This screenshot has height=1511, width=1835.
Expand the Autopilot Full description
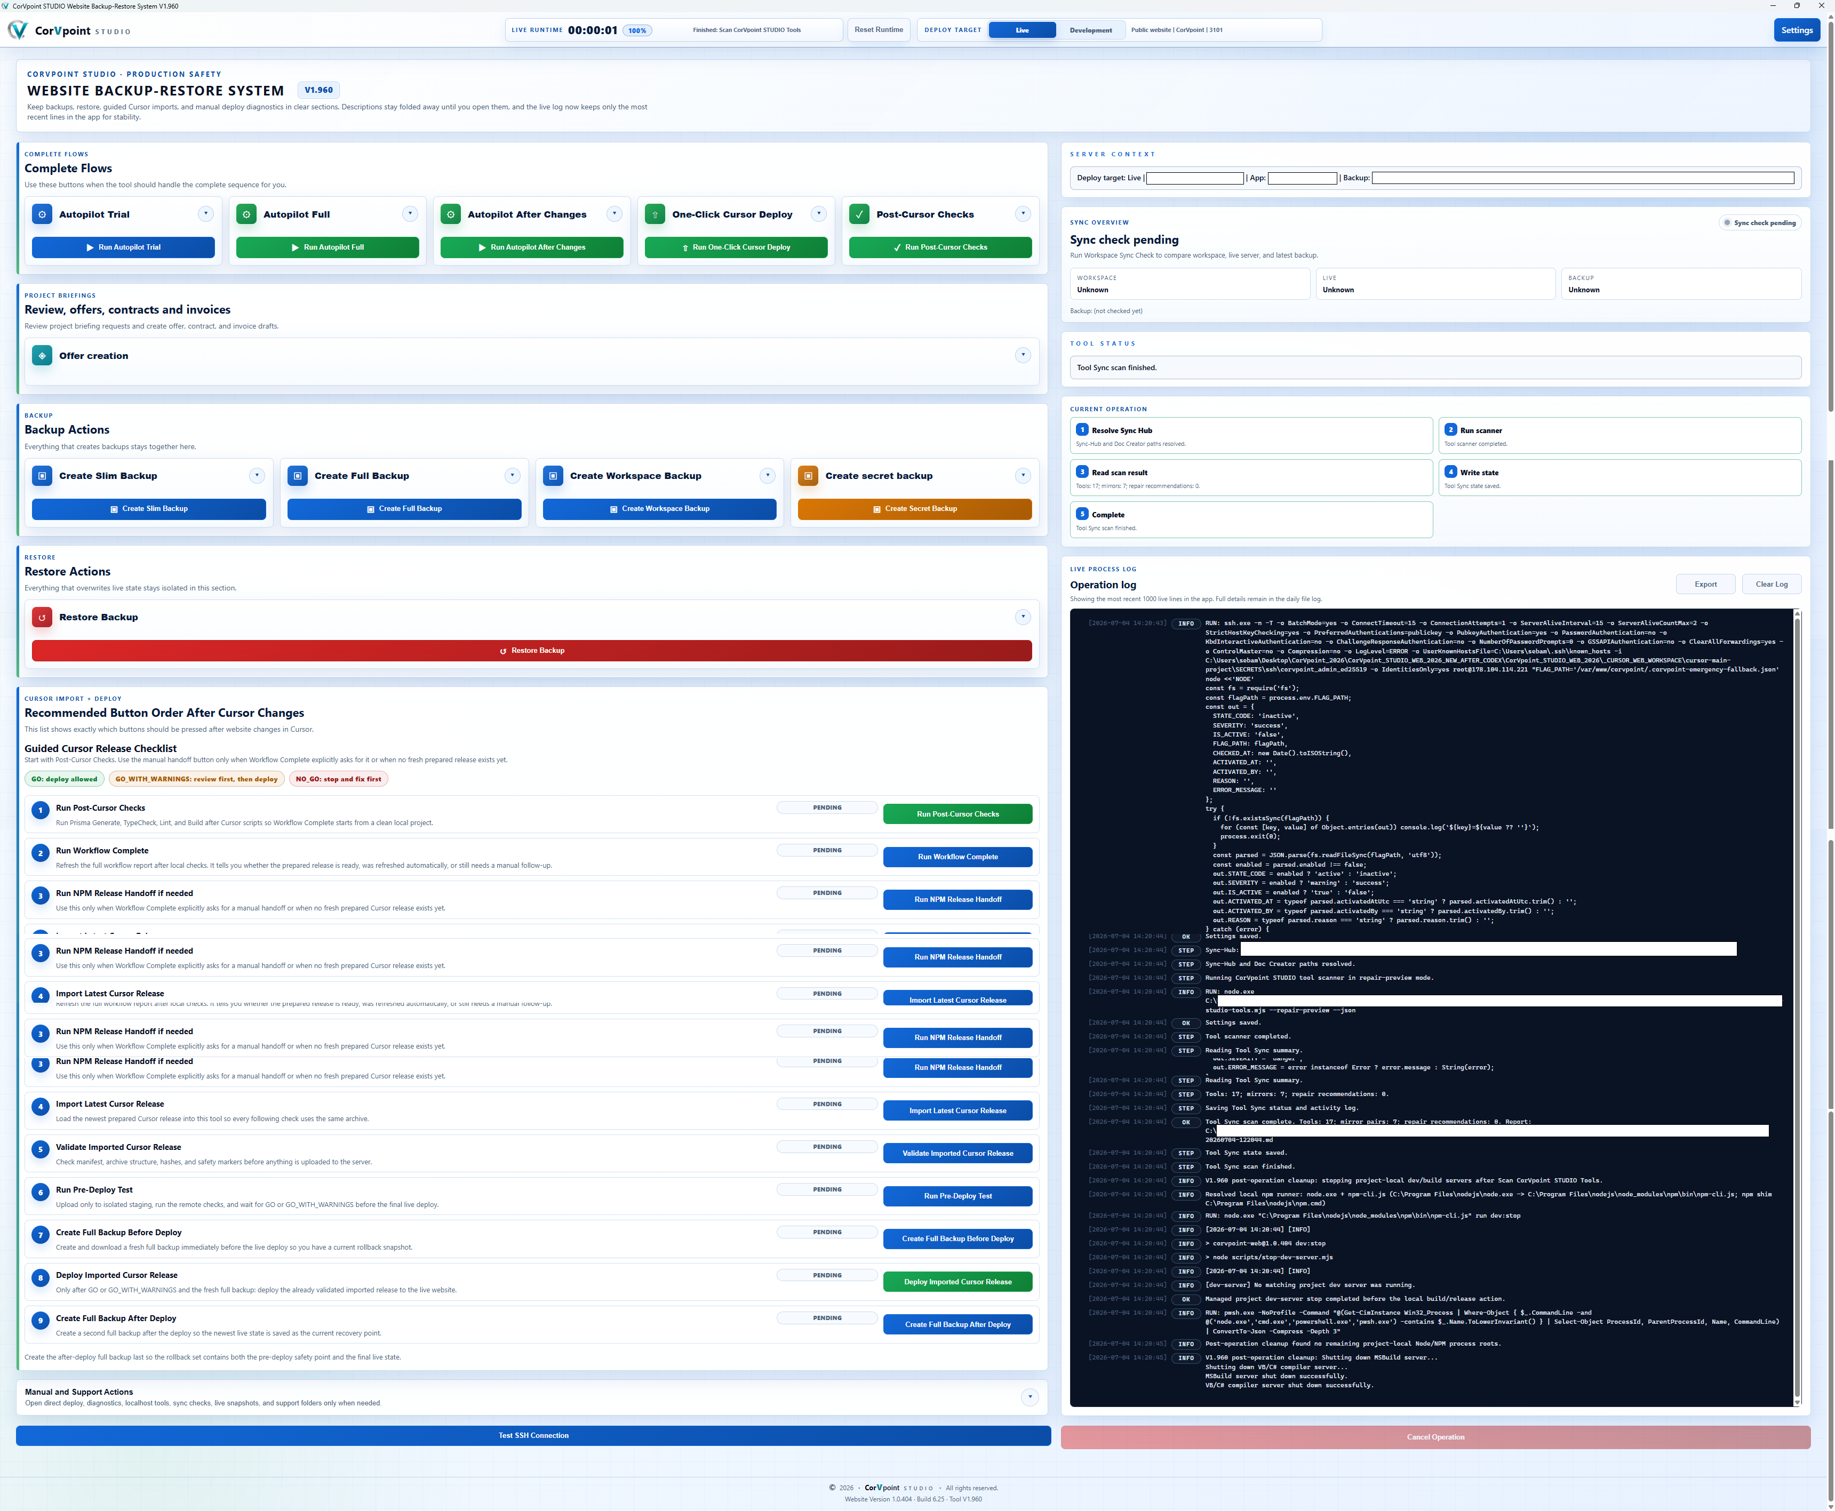point(410,213)
